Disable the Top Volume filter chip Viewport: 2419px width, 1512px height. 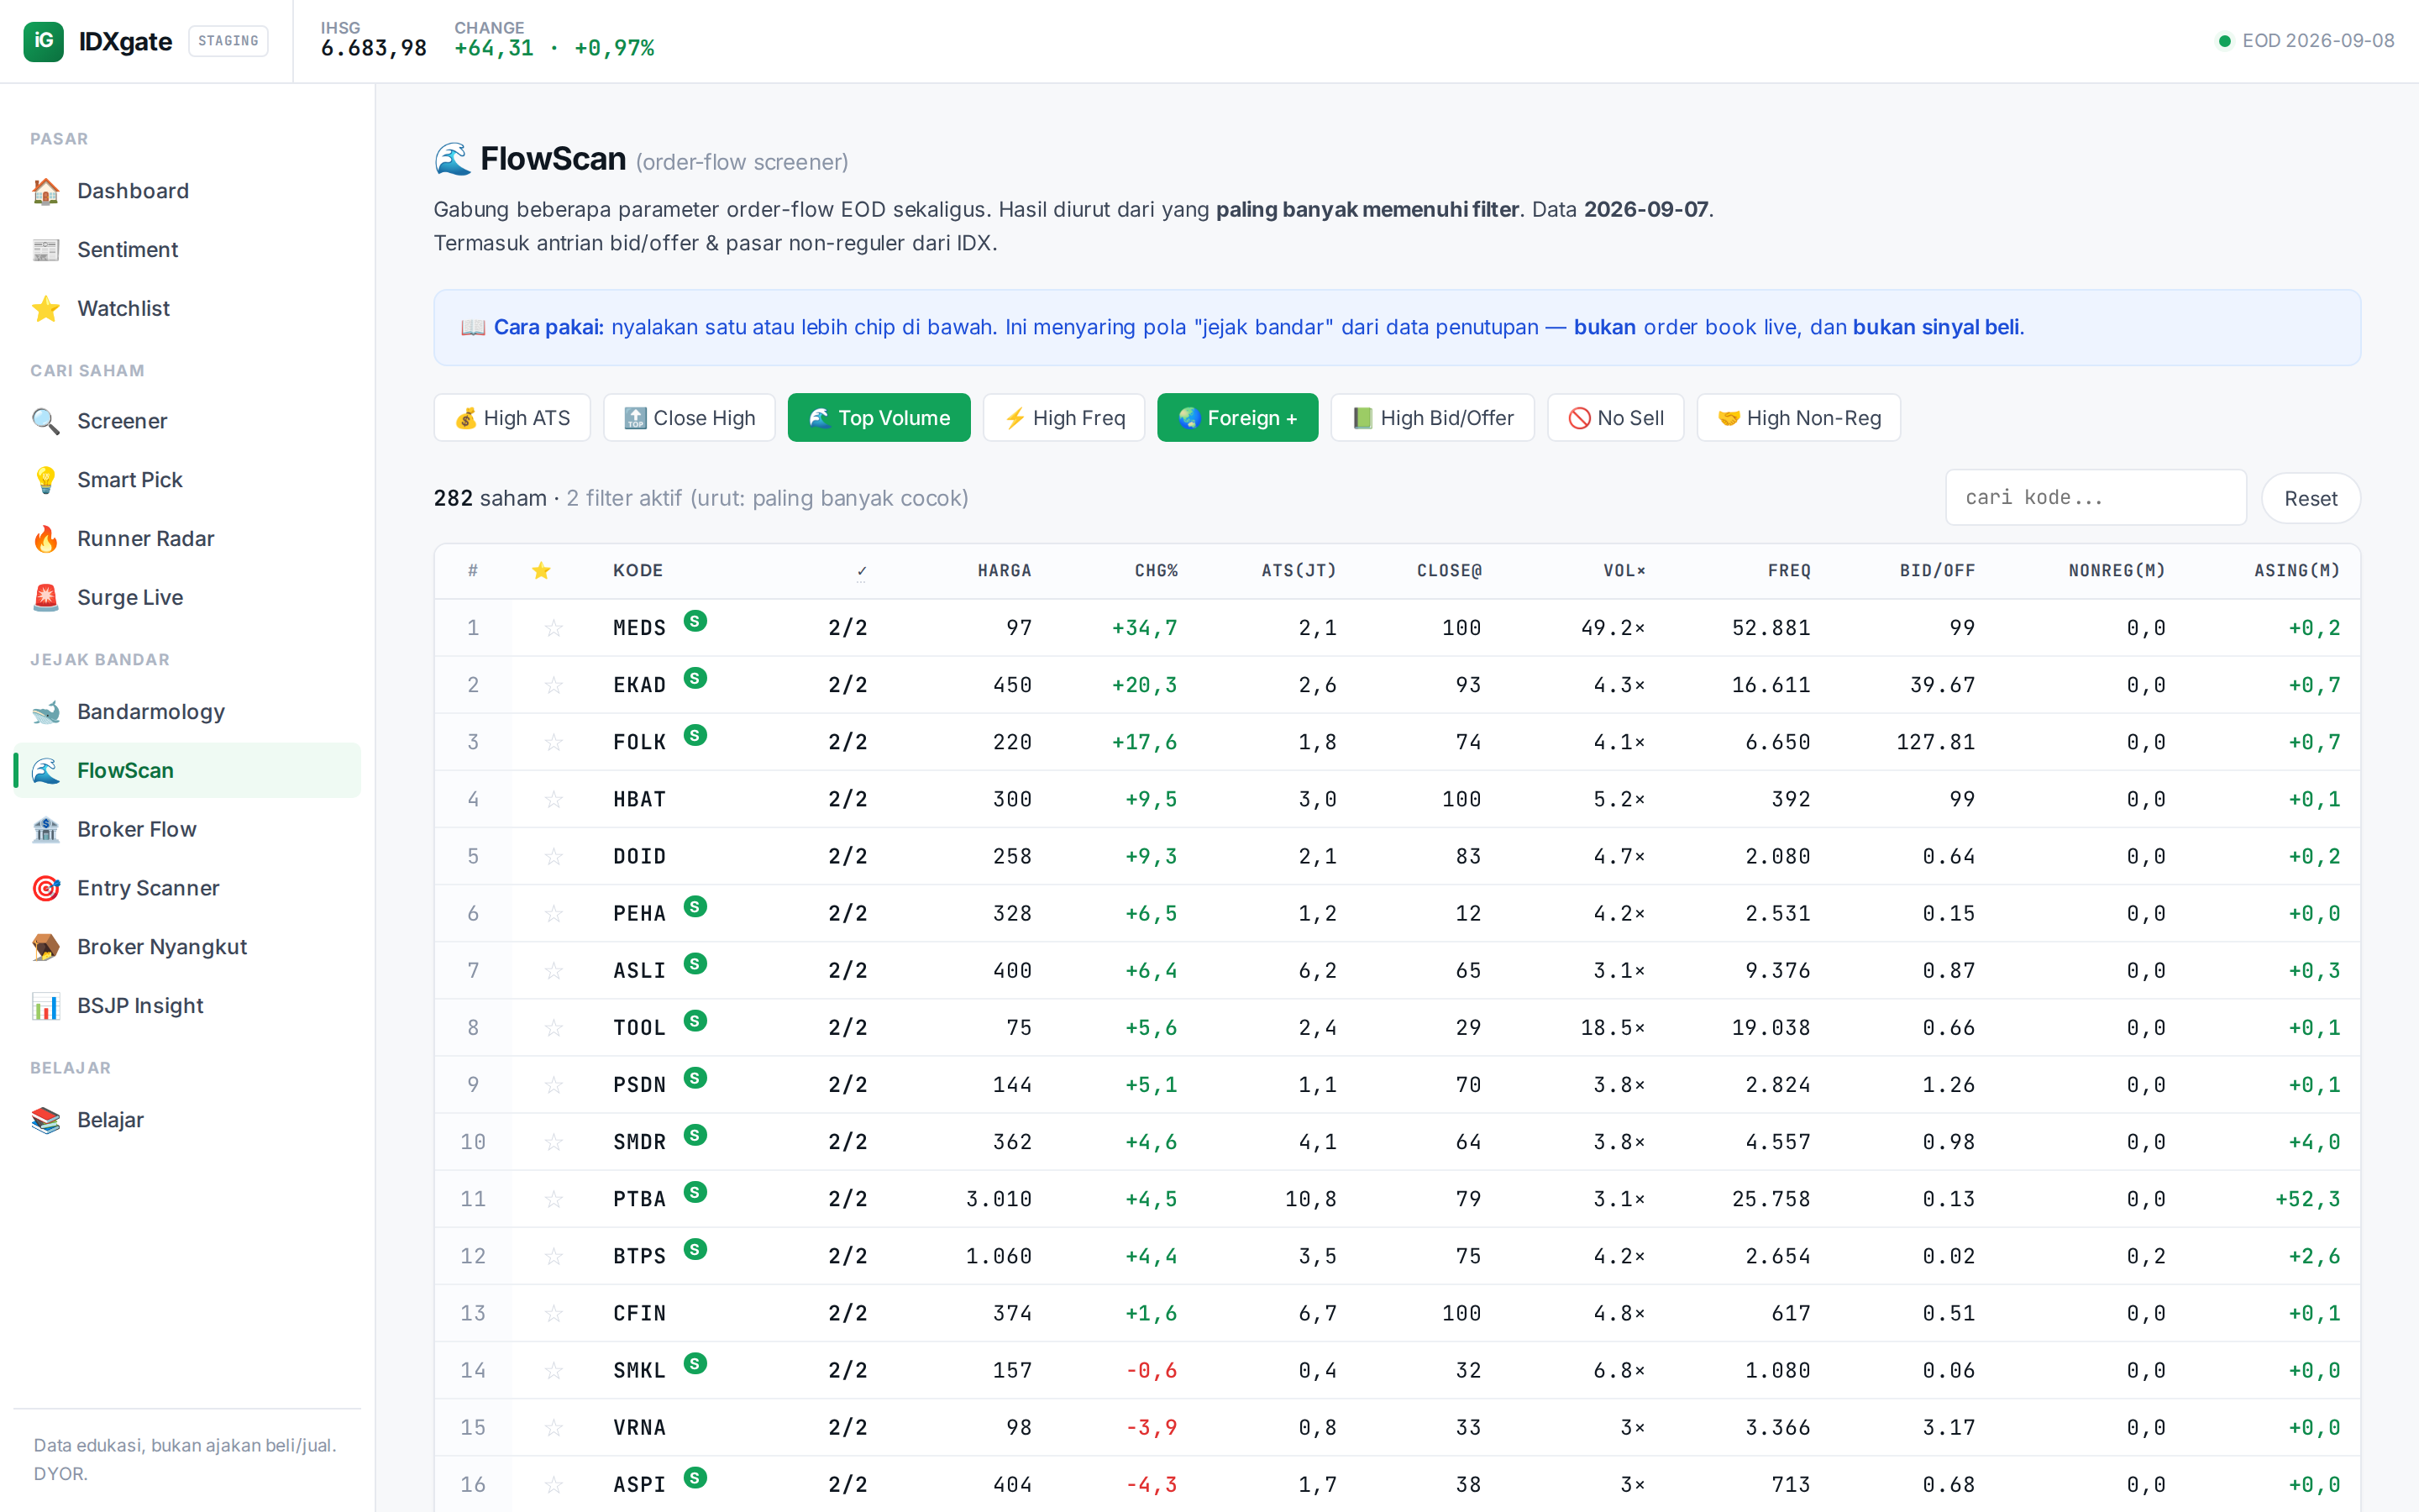[879, 418]
